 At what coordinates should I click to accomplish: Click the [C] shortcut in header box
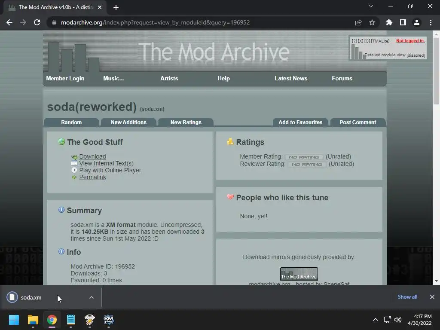pyautogui.click(x=367, y=41)
